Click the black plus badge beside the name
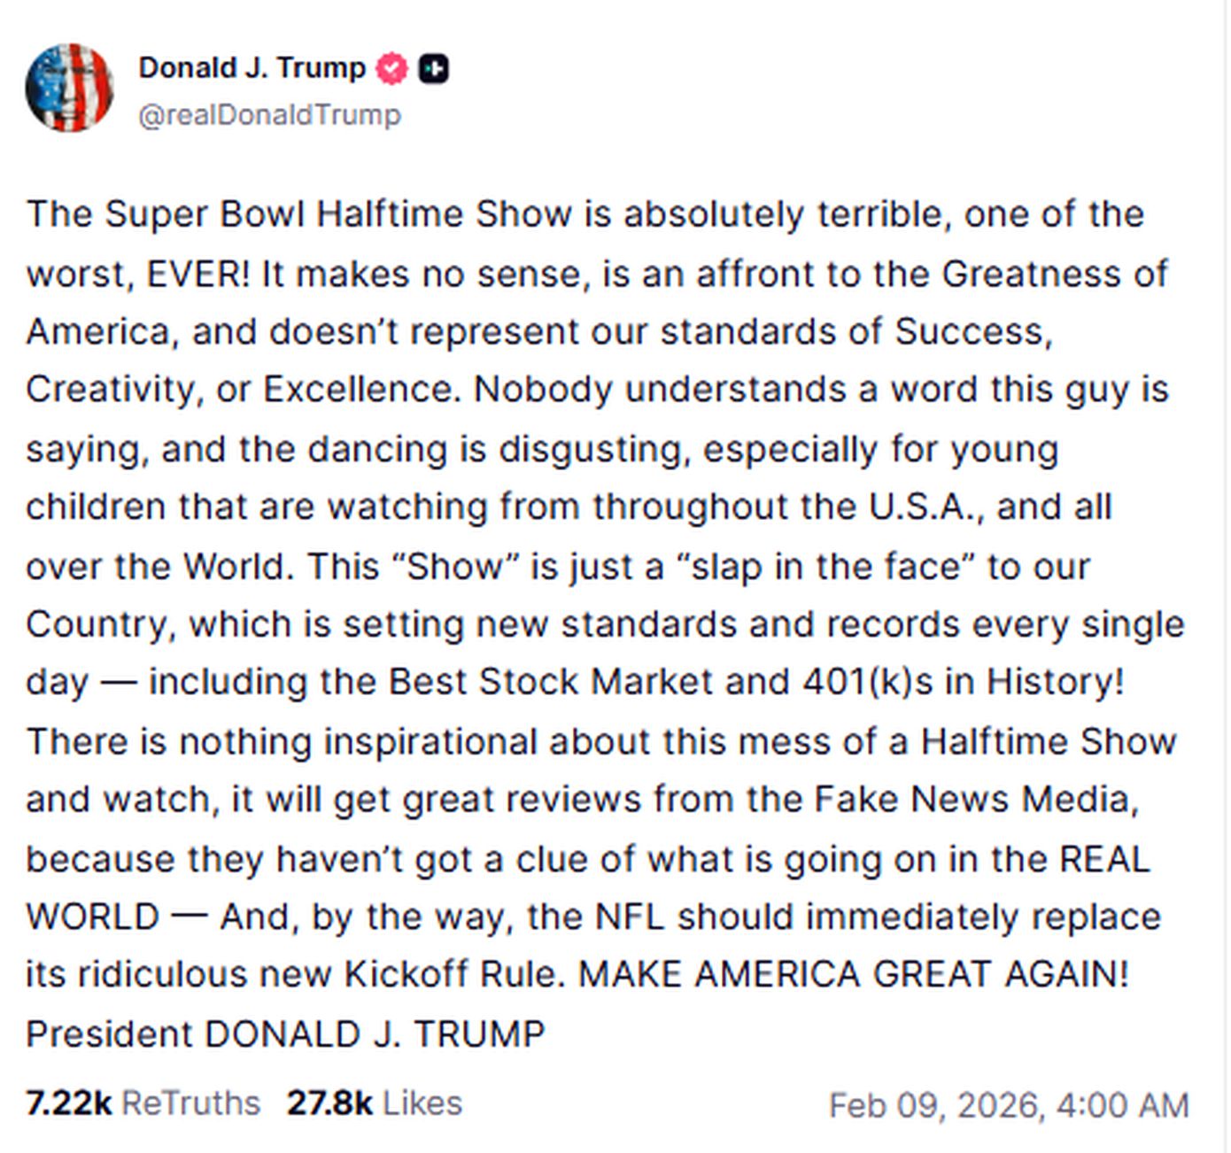 click(433, 68)
